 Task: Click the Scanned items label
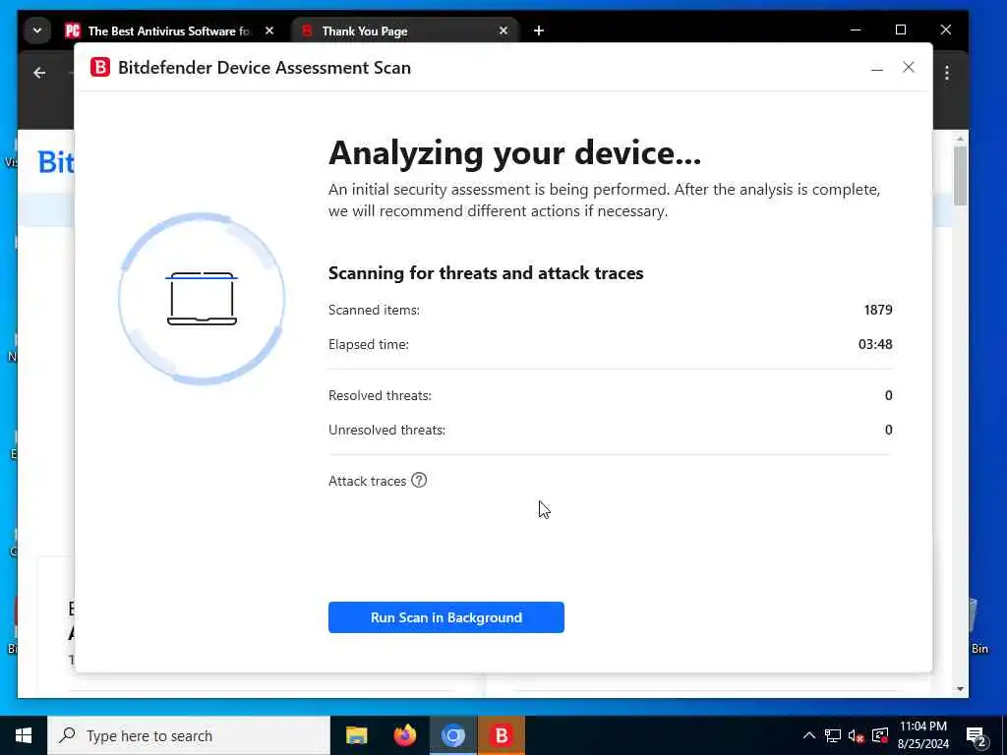[374, 310]
